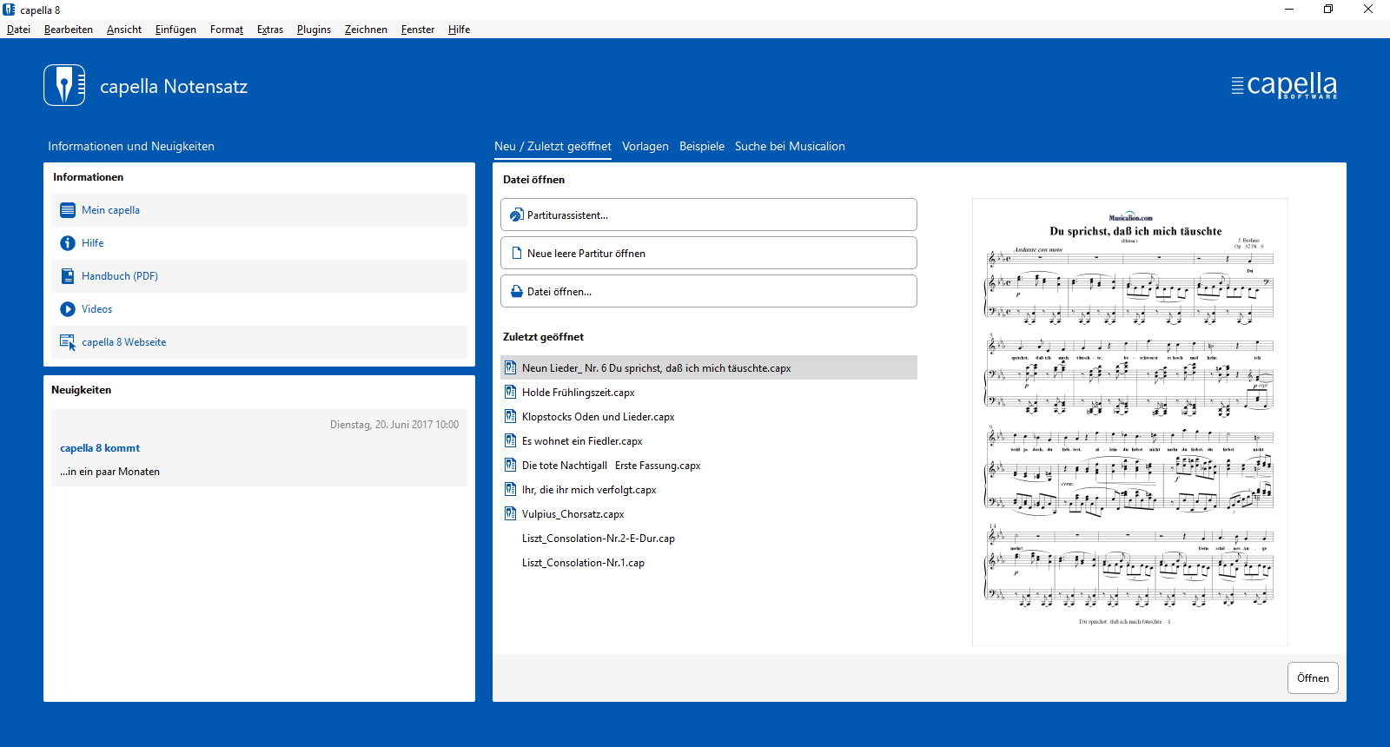This screenshot has height=747, width=1390.
Task: Click Neue leere Partitur öffnen button
Action: 708,254
